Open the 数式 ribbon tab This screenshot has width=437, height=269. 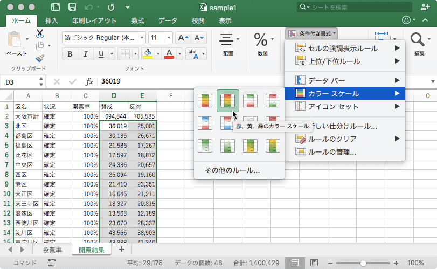[x=137, y=20]
